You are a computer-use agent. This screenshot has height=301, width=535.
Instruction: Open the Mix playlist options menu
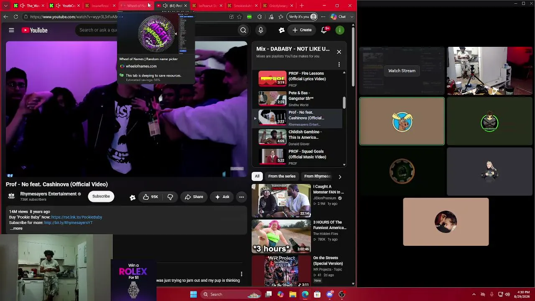pyautogui.click(x=339, y=64)
